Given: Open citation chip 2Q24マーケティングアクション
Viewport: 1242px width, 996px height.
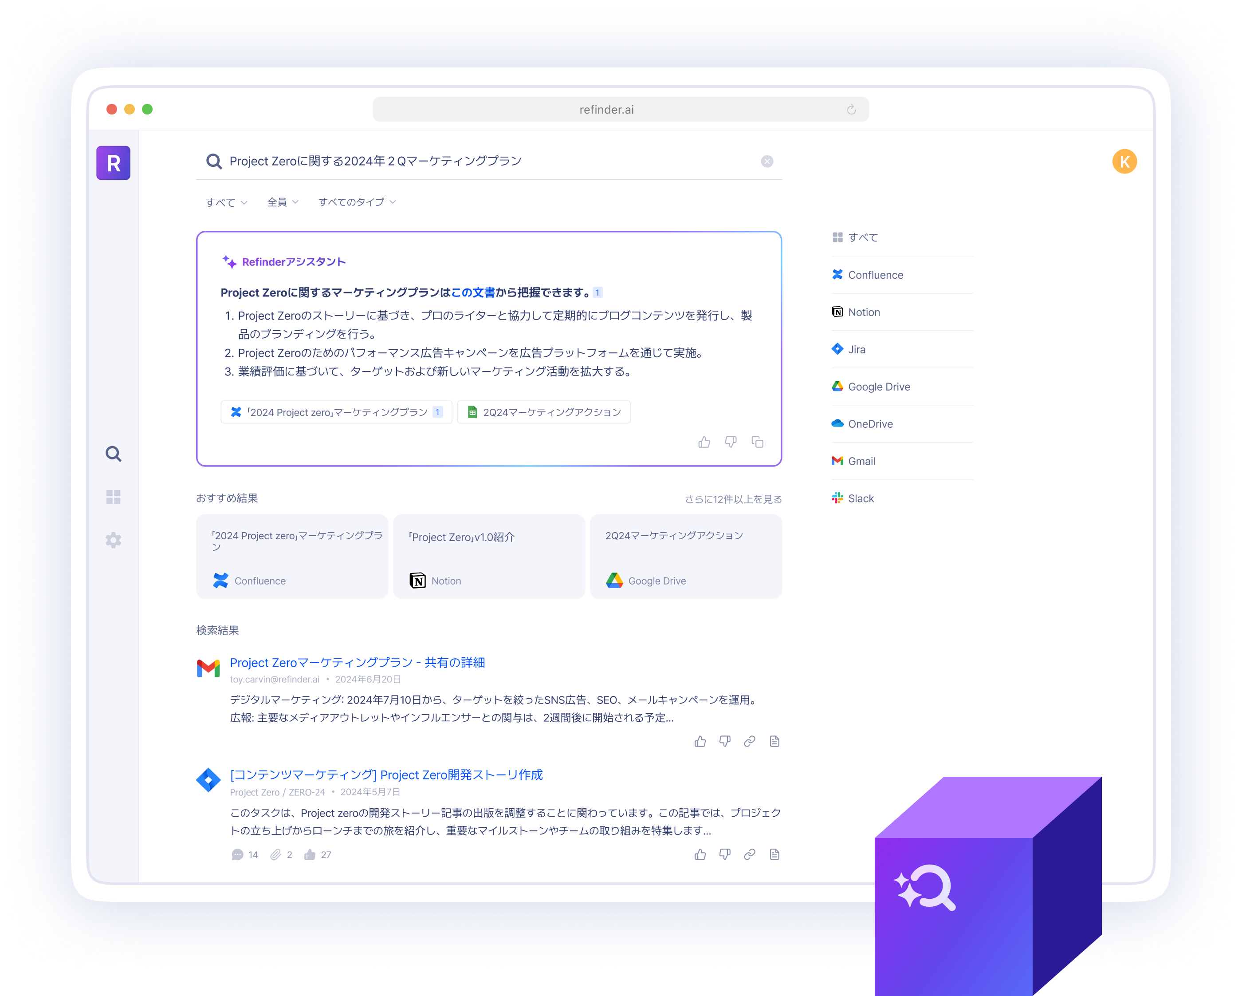Looking at the screenshot, I should point(544,412).
